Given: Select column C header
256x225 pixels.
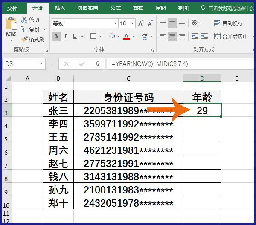Looking at the screenshot, I should [128, 78].
